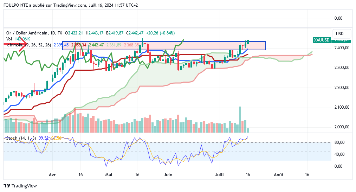Click the tallest volume bar in July

point(240,120)
